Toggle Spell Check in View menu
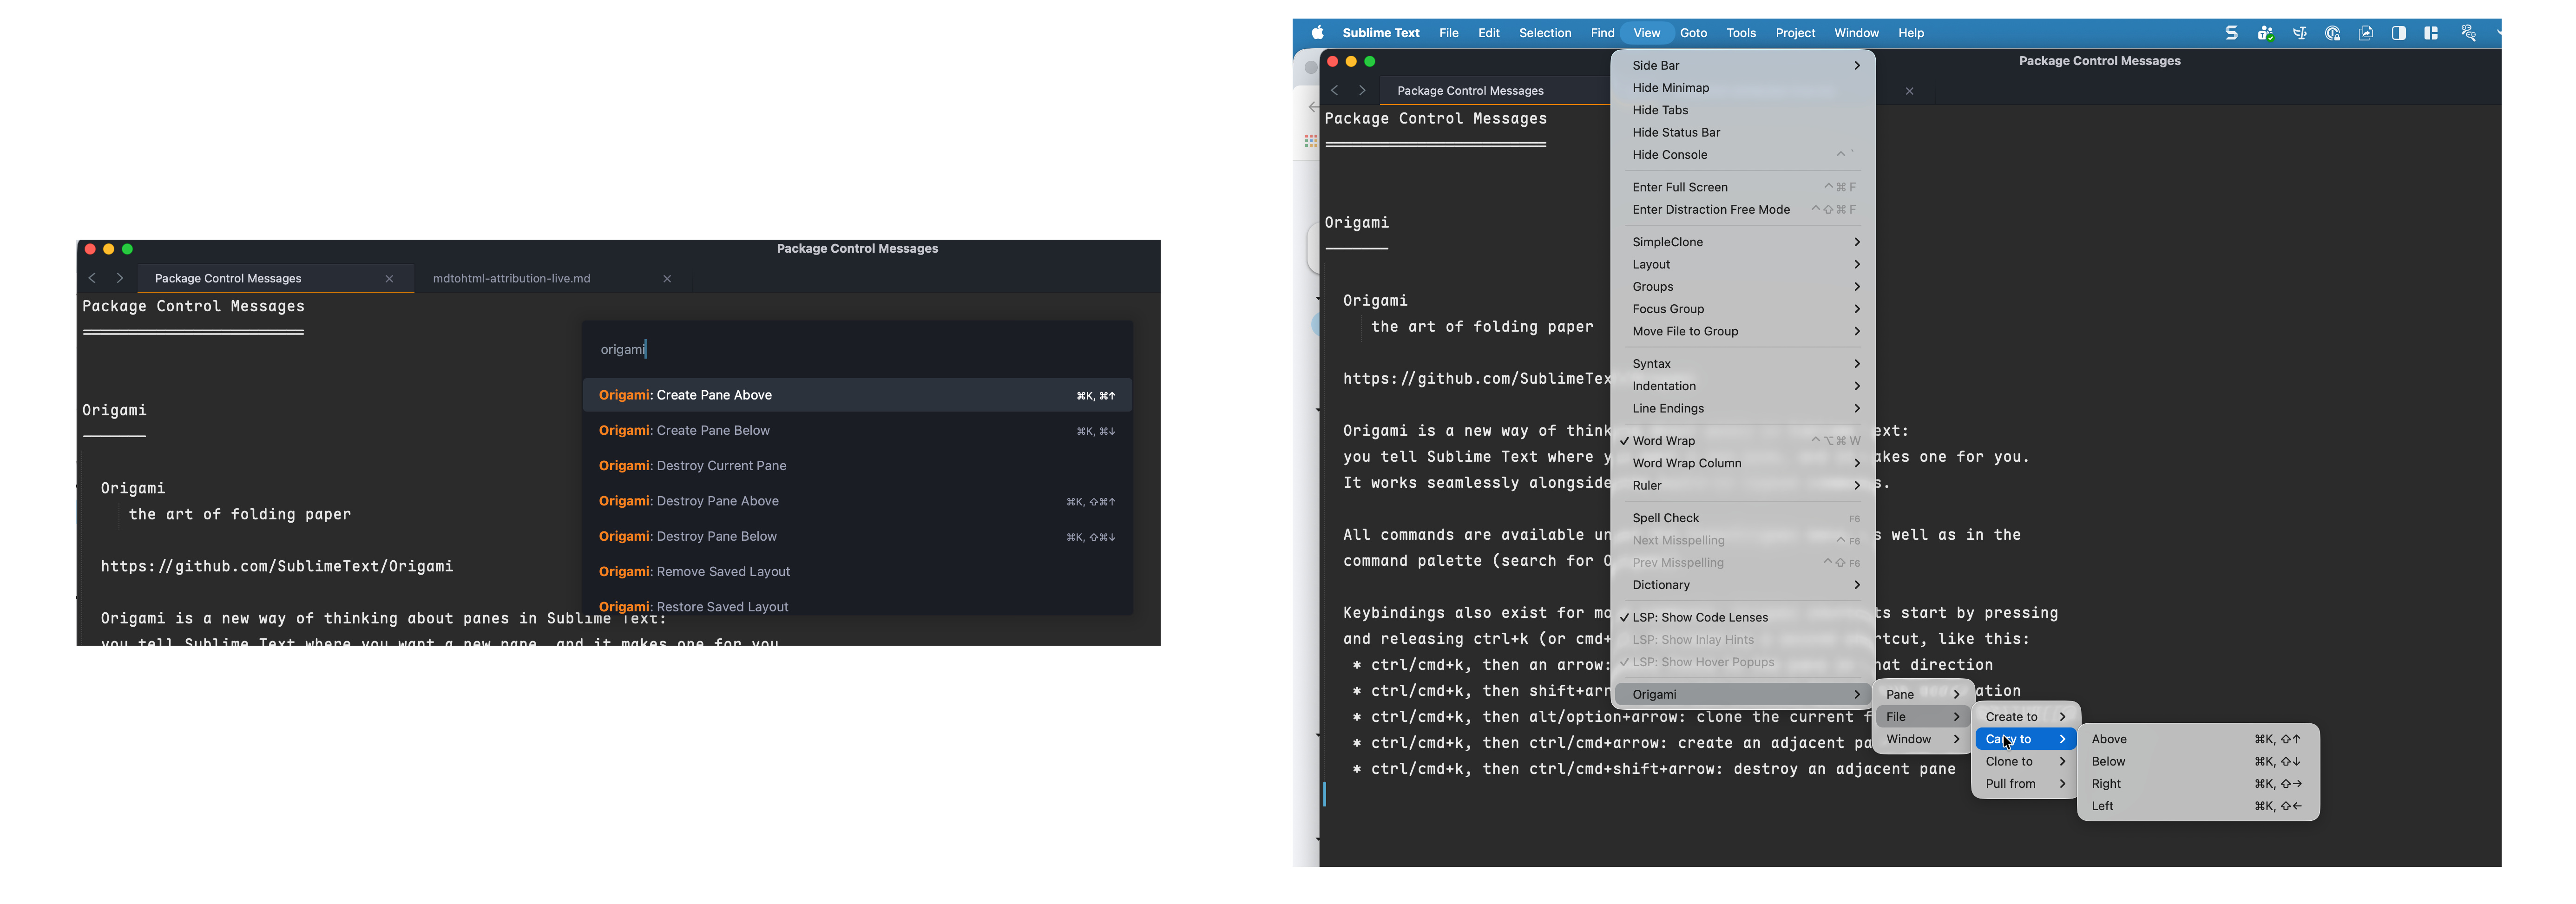The height and width of the screenshot is (904, 2576). click(1742, 518)
